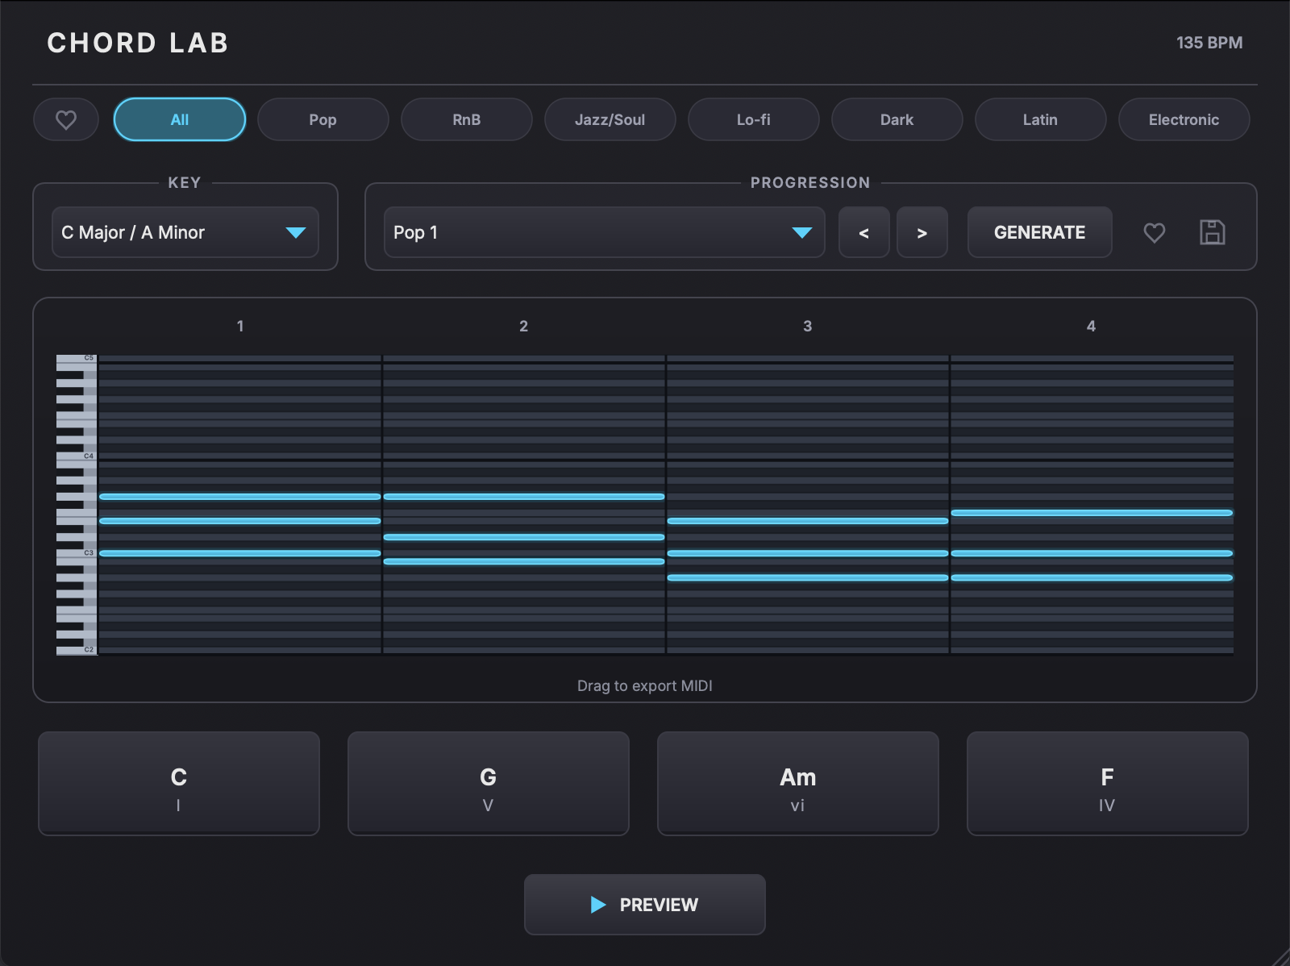Enable the Pop genre filter

tap(322, 119)
